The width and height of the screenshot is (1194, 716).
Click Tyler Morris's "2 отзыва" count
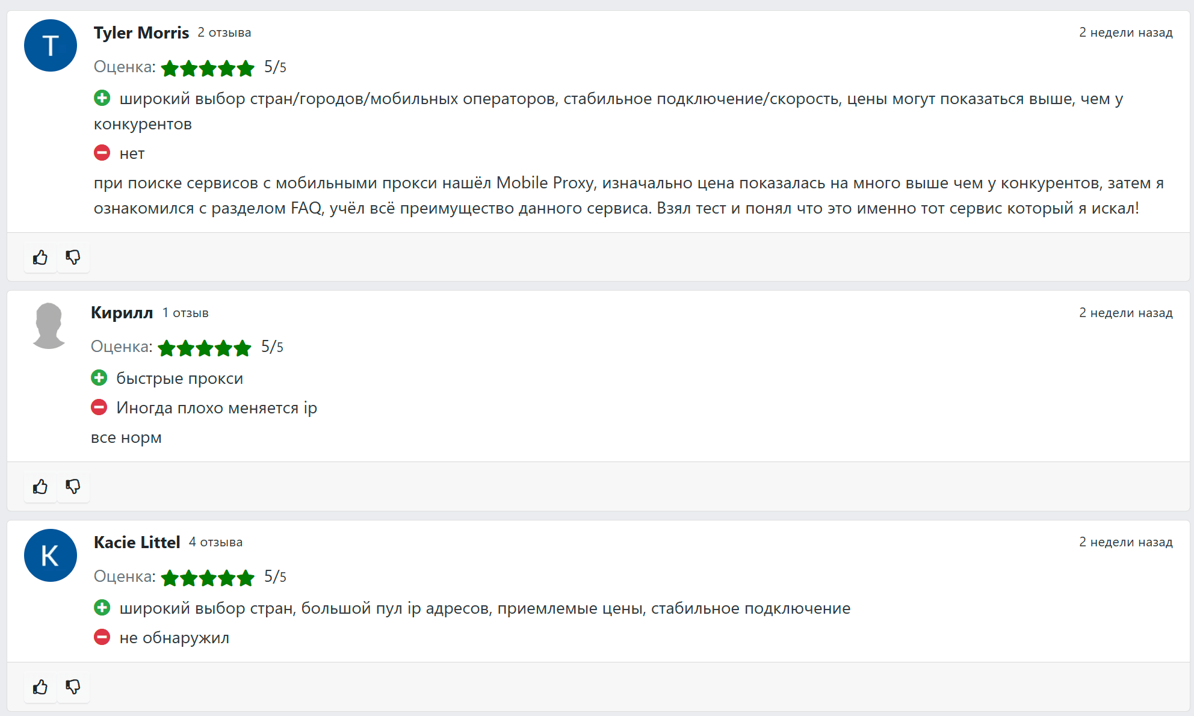[224, 32]
